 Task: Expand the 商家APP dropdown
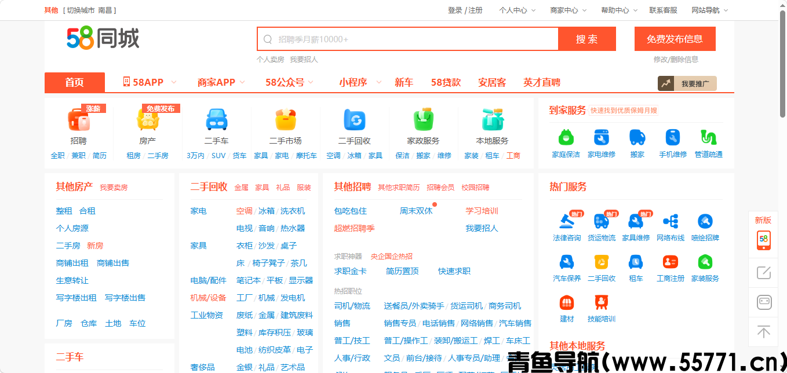(x=221, y=82)
